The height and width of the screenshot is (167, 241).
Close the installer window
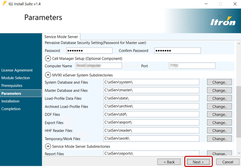tap(235, 4)
